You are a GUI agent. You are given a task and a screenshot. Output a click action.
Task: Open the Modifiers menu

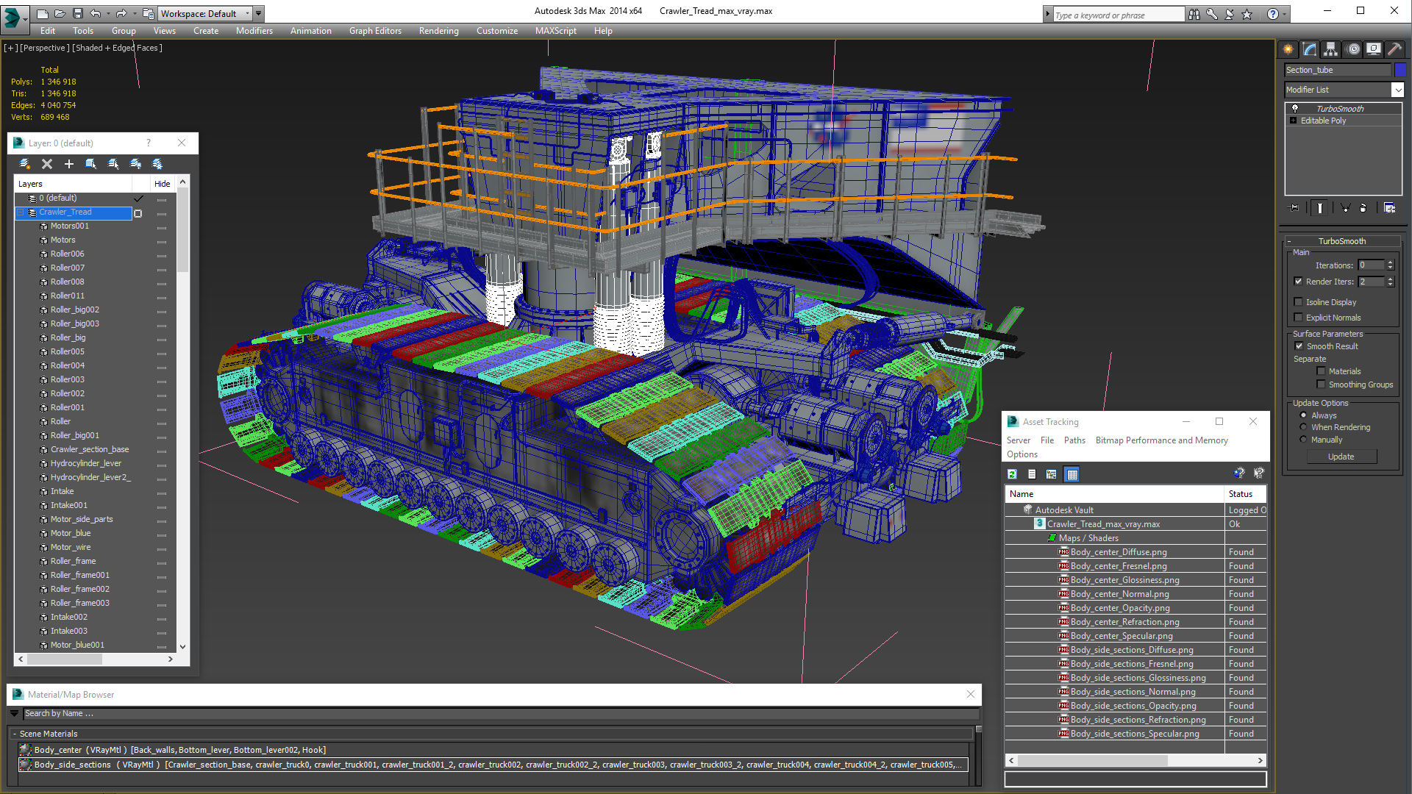254,31
